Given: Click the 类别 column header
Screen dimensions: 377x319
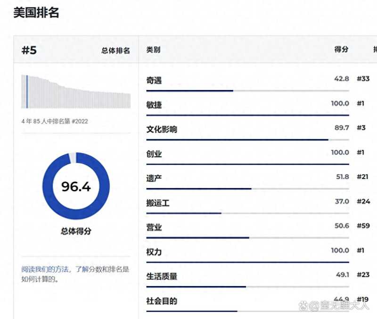Looking at the screenshot, I should pos(153,49).
